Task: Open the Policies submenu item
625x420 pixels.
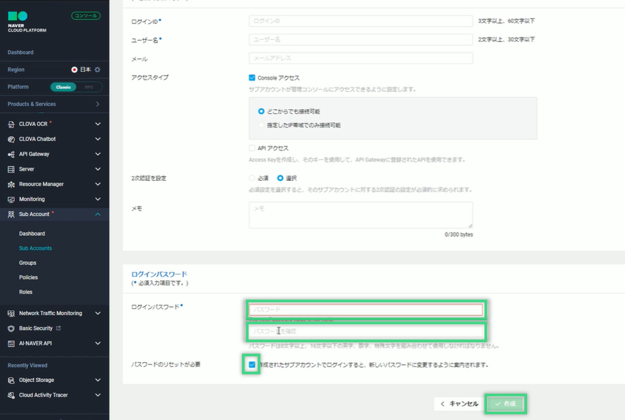Action: point(29,278)
